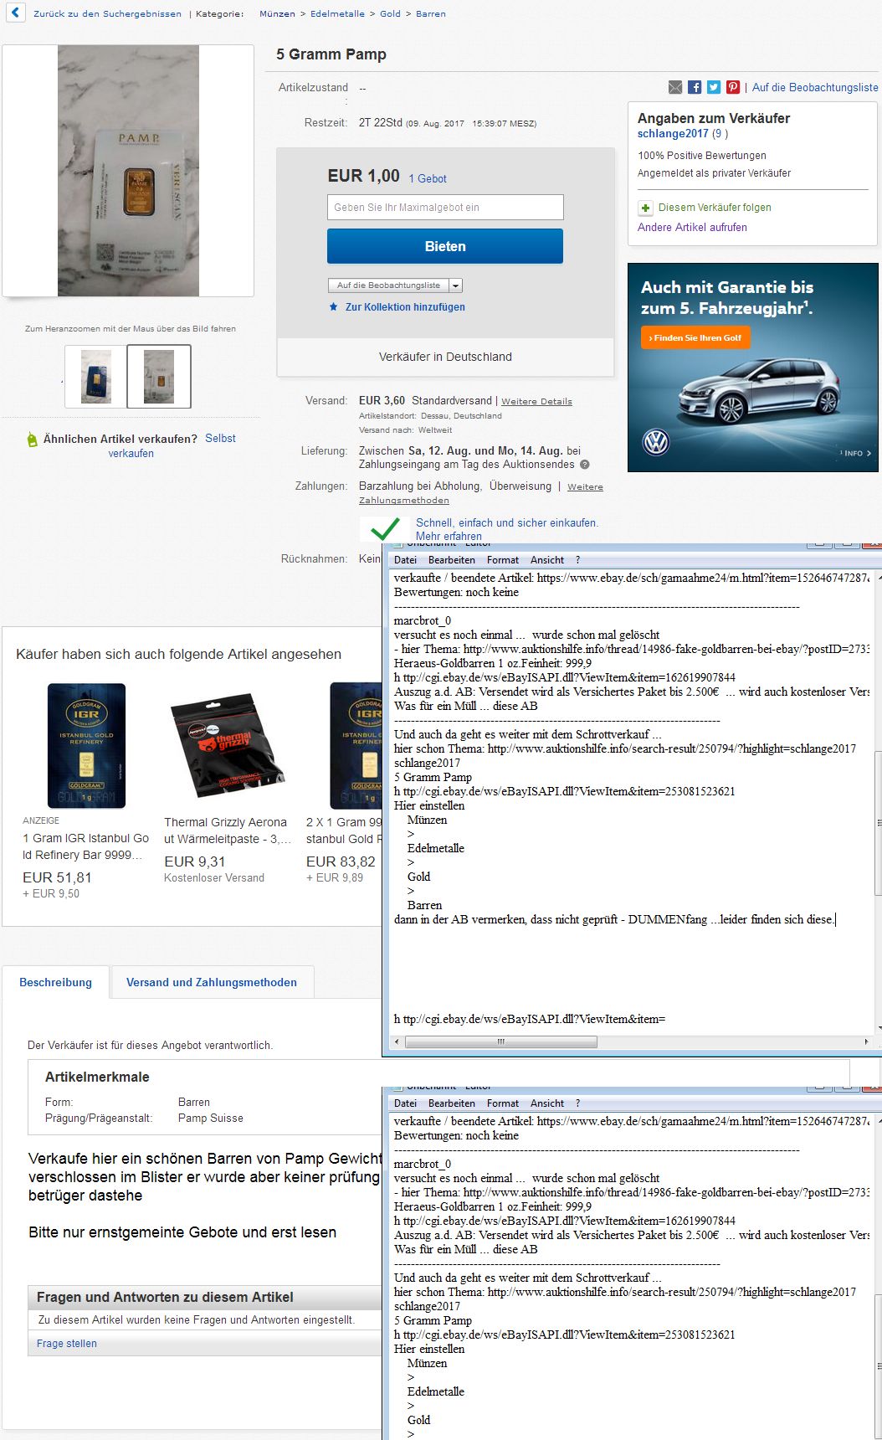
Task: Share the listing on Facebook
Action: pos(695,87)
